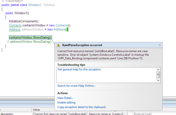This screenshot has height=115, width=176.
Task: Click 'Enable editing' action
Action: click(66, 103)
